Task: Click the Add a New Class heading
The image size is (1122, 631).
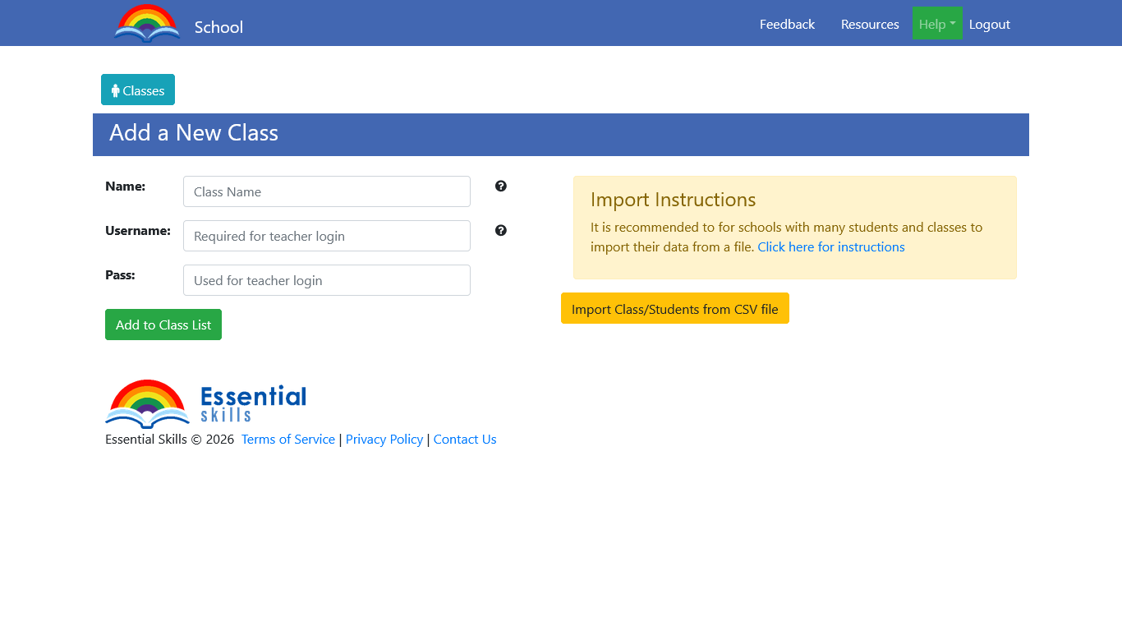Action: (194, 133)
